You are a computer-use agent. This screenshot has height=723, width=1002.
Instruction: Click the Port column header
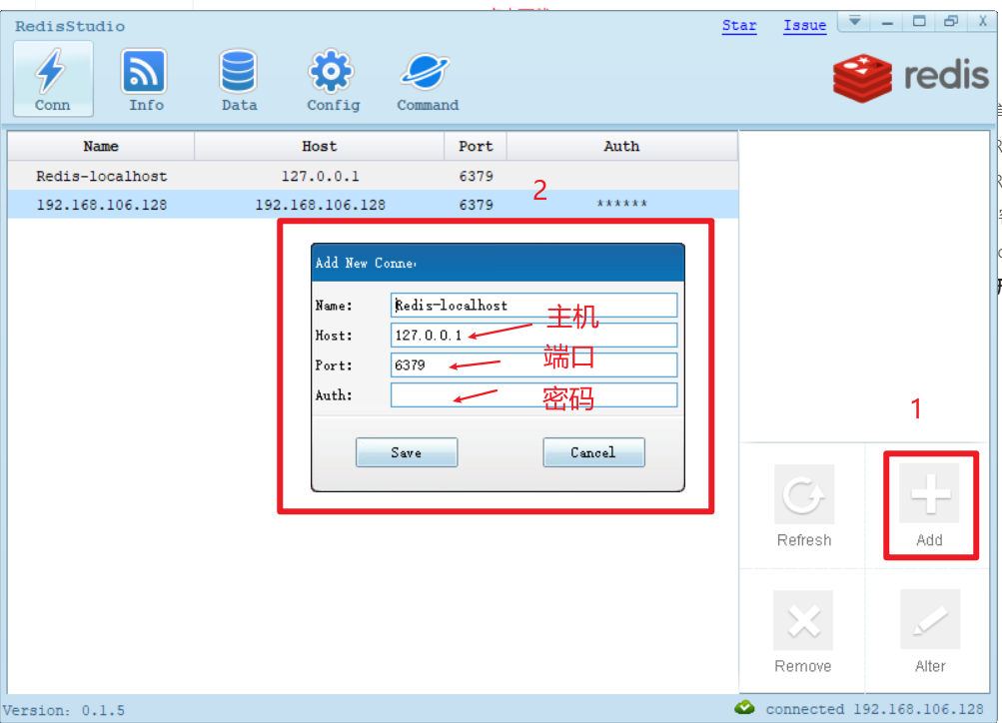pos(476,146)
